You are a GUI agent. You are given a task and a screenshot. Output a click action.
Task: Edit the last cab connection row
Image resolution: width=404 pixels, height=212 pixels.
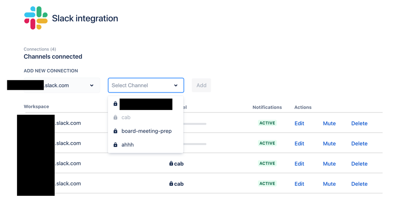[x=299, y=184]
